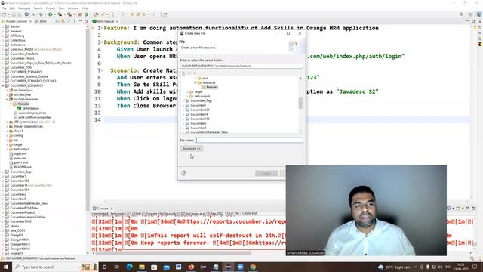This screenshot has height=272, width=483.
Task: Expand src/main/java node in explorer
Action: [7, 91]
